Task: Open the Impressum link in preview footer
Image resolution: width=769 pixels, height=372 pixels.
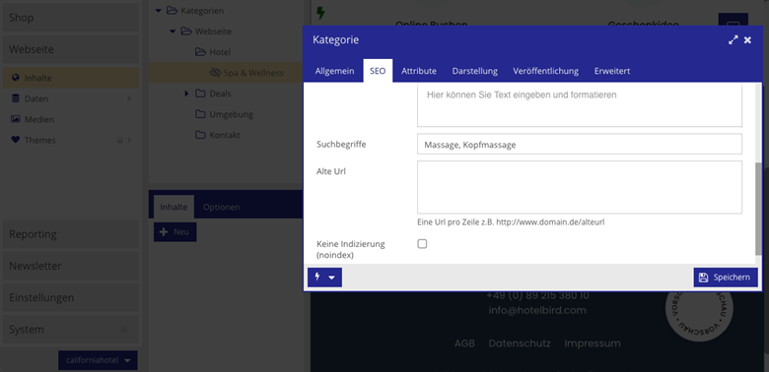Action: 592,343
